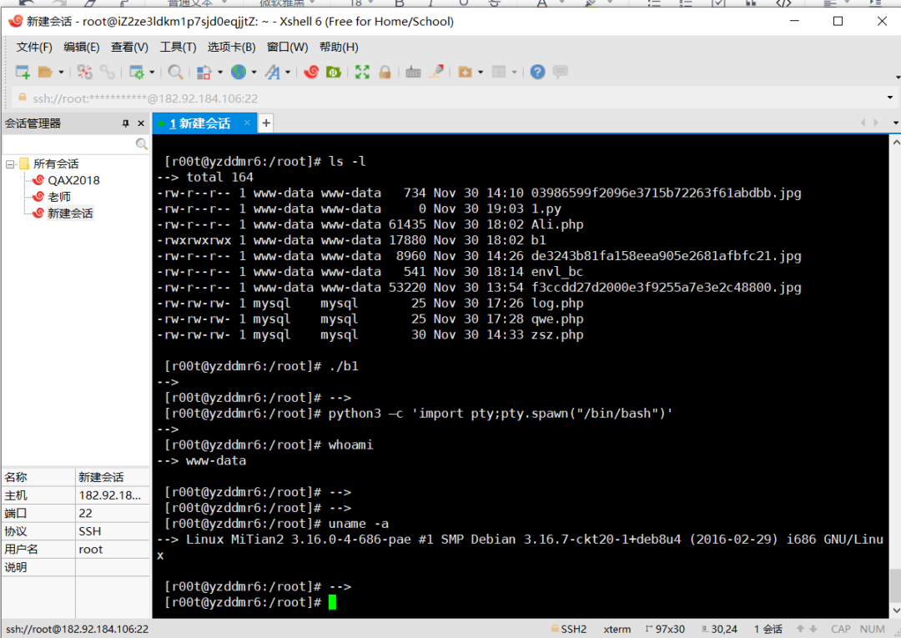Select 新建会话 in the session tree
The width and height of the screenshot is (901, 638).
pos(70,214)
